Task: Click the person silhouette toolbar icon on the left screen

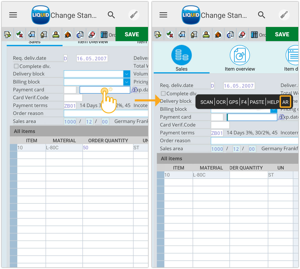Action: [x=56, y=35]
